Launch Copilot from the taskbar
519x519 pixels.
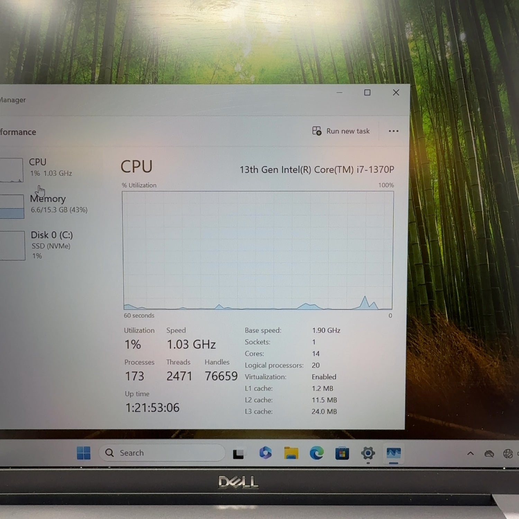pos(265,453)
